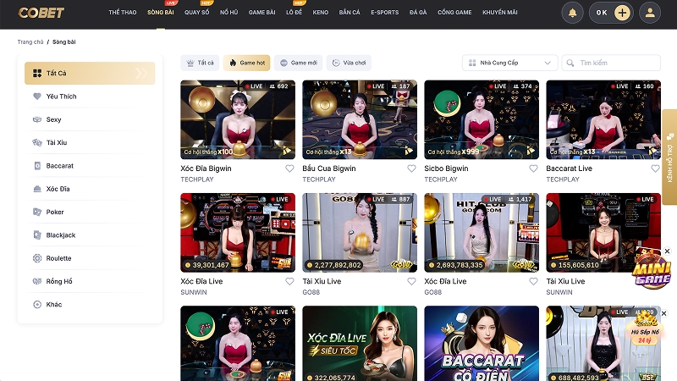The width and height of the screenshot is (677, 381).
Task: Open GAME BÀI menu item
Action: (x=261, y=13)
